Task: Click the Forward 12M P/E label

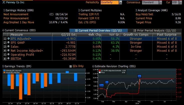Action: pyautogui.click(x=89, y=18)
